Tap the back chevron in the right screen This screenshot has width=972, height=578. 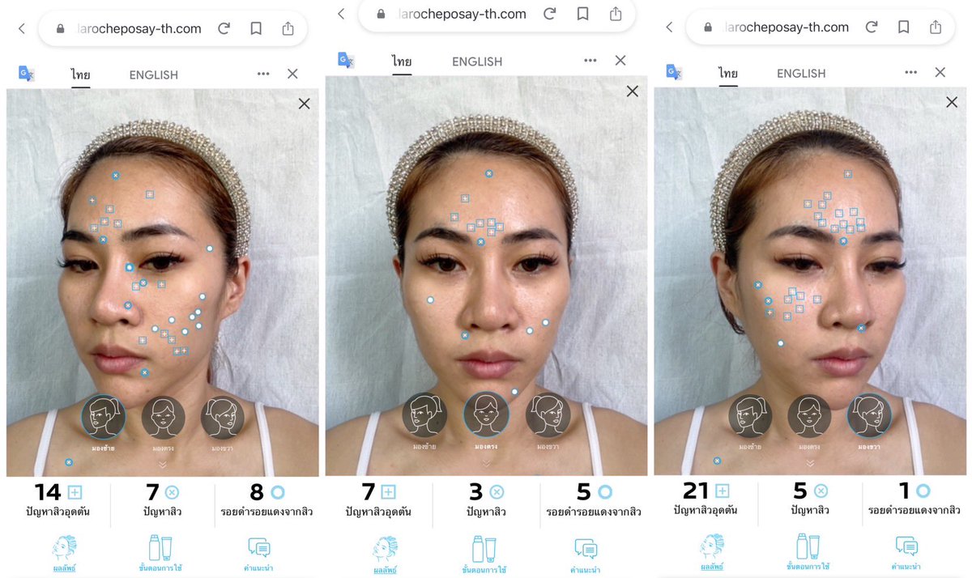pyautogui.click(x=669, y=28)
